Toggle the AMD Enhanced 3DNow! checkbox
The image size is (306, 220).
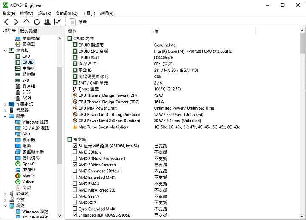[75, 171]
